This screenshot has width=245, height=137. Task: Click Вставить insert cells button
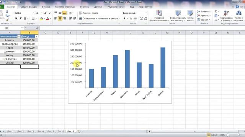[204, 11]
